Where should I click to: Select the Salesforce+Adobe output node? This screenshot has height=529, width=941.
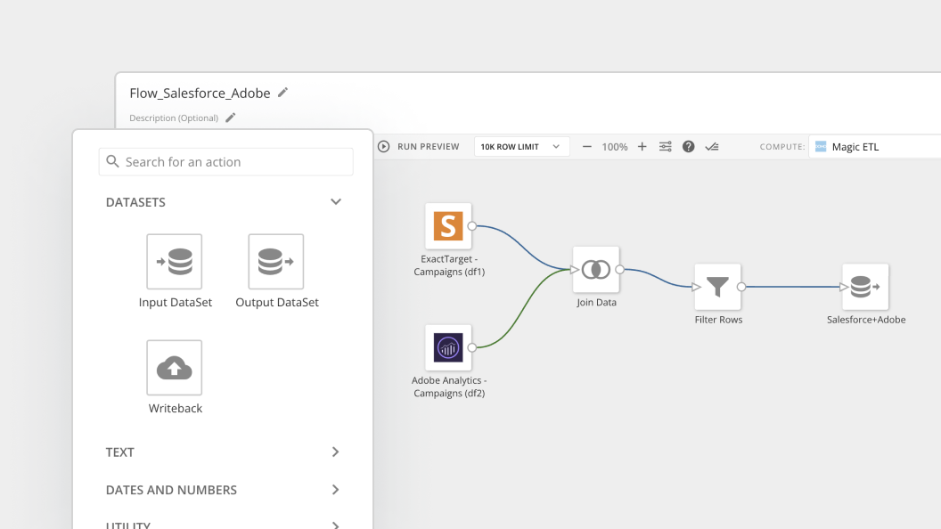click(865, 287)
